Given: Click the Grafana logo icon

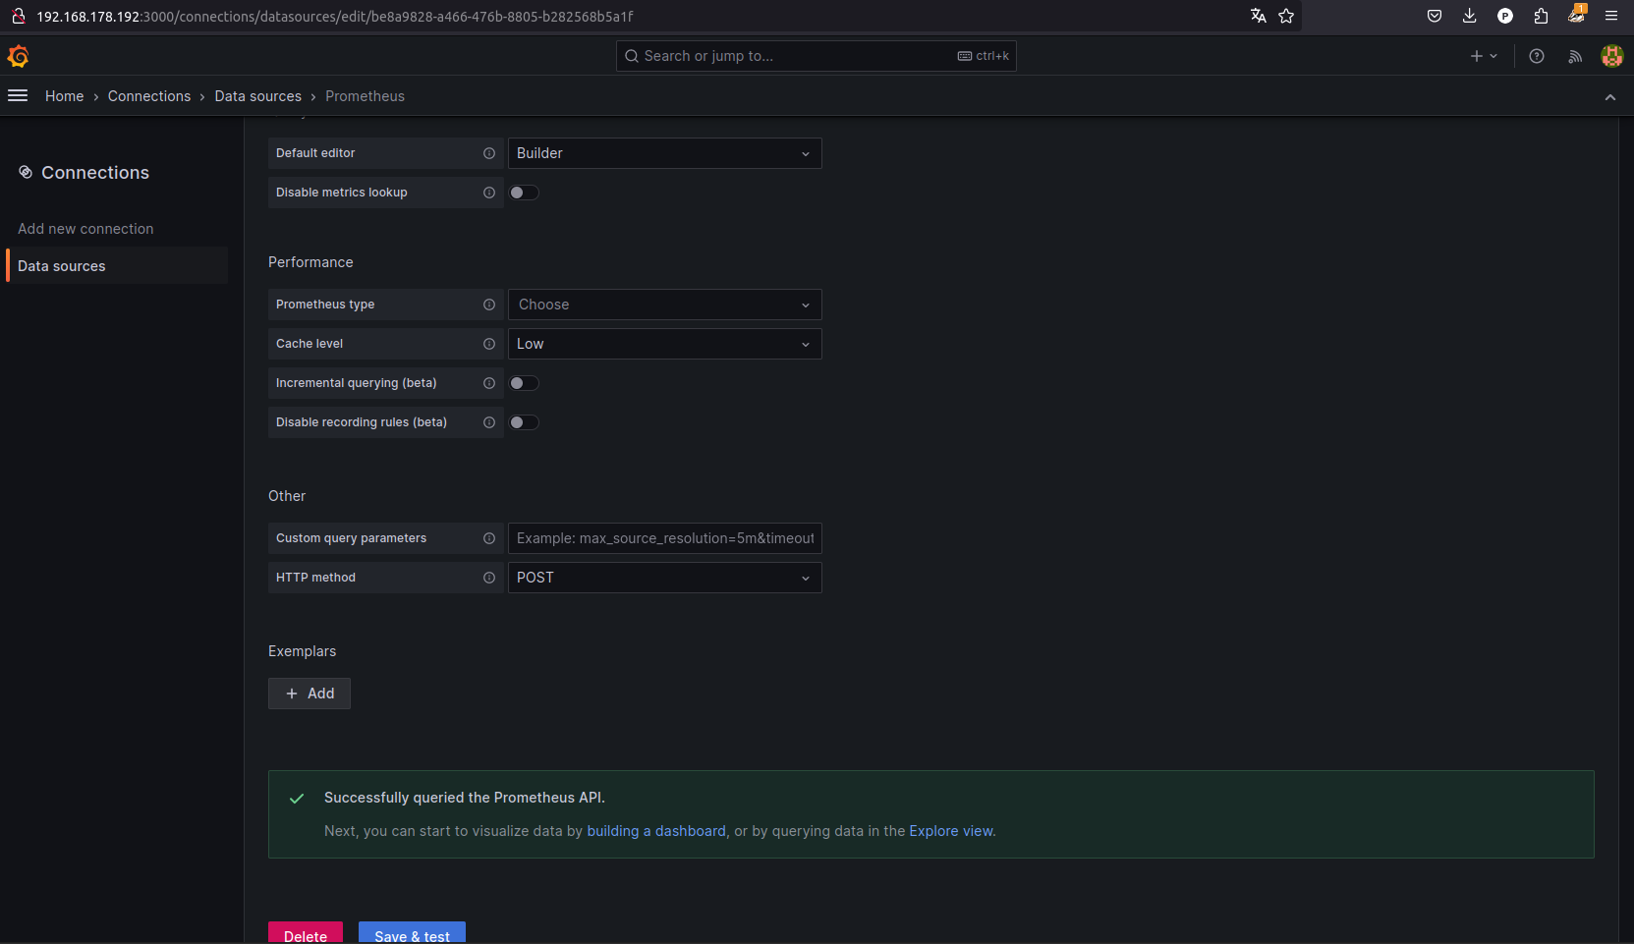Looking at the screenshot, I should click(x=18, y=57).
